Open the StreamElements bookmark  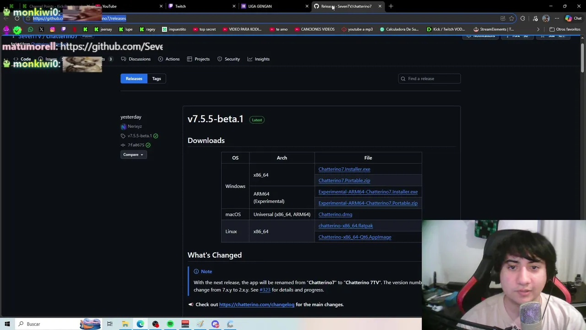494,29
